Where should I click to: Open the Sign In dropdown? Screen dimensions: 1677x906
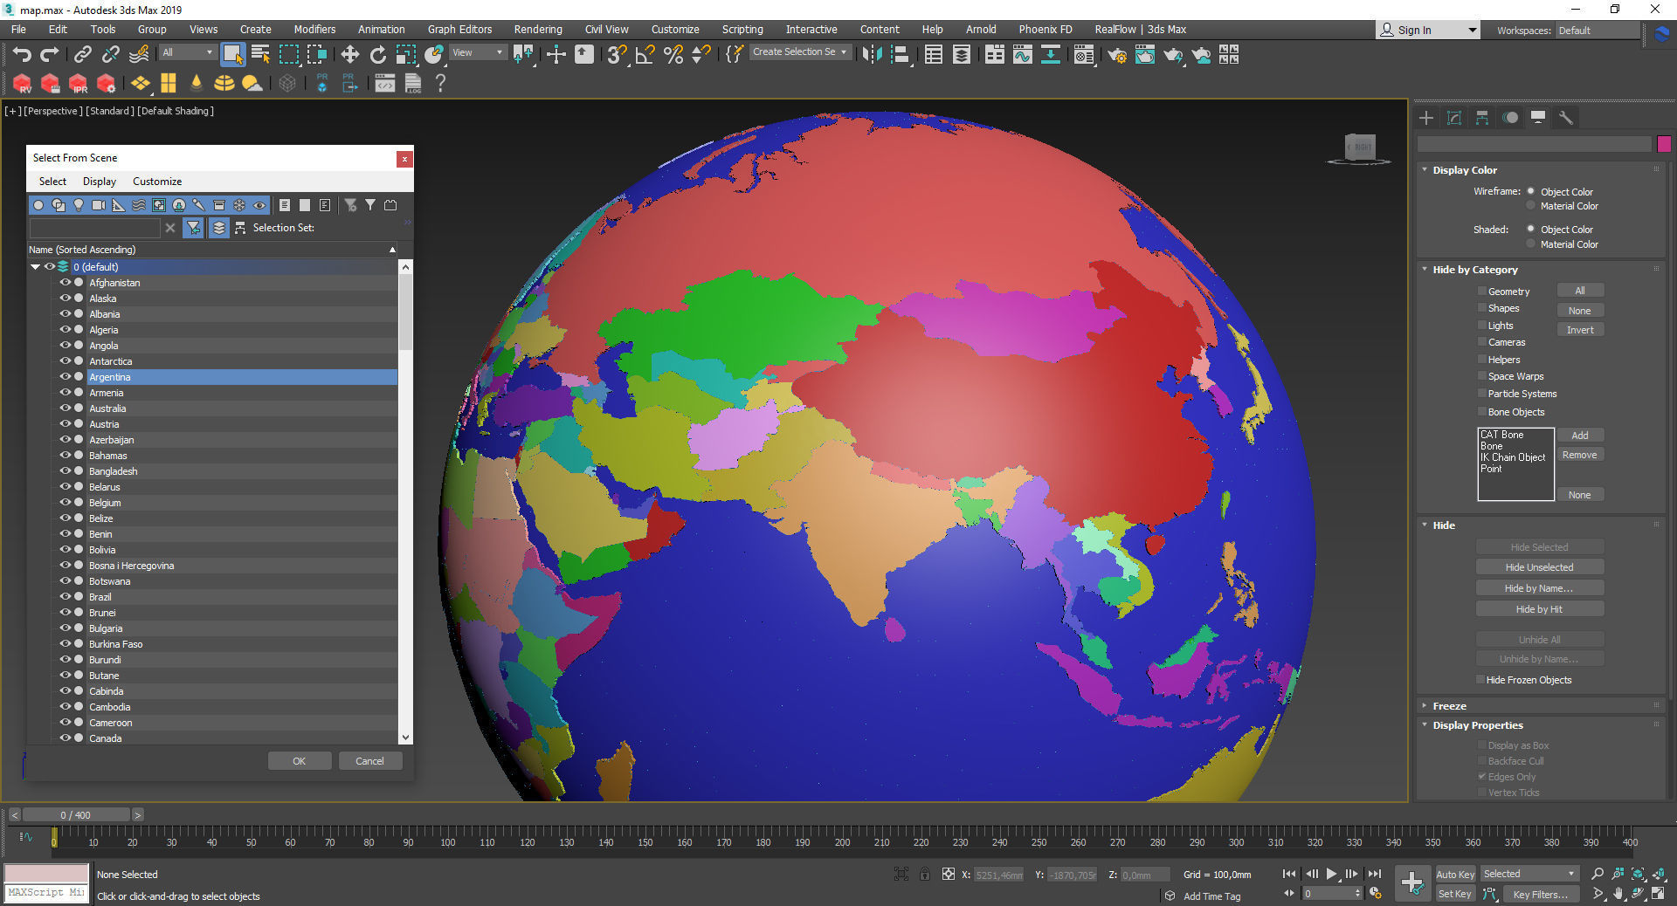click(x=1429, y=30)
